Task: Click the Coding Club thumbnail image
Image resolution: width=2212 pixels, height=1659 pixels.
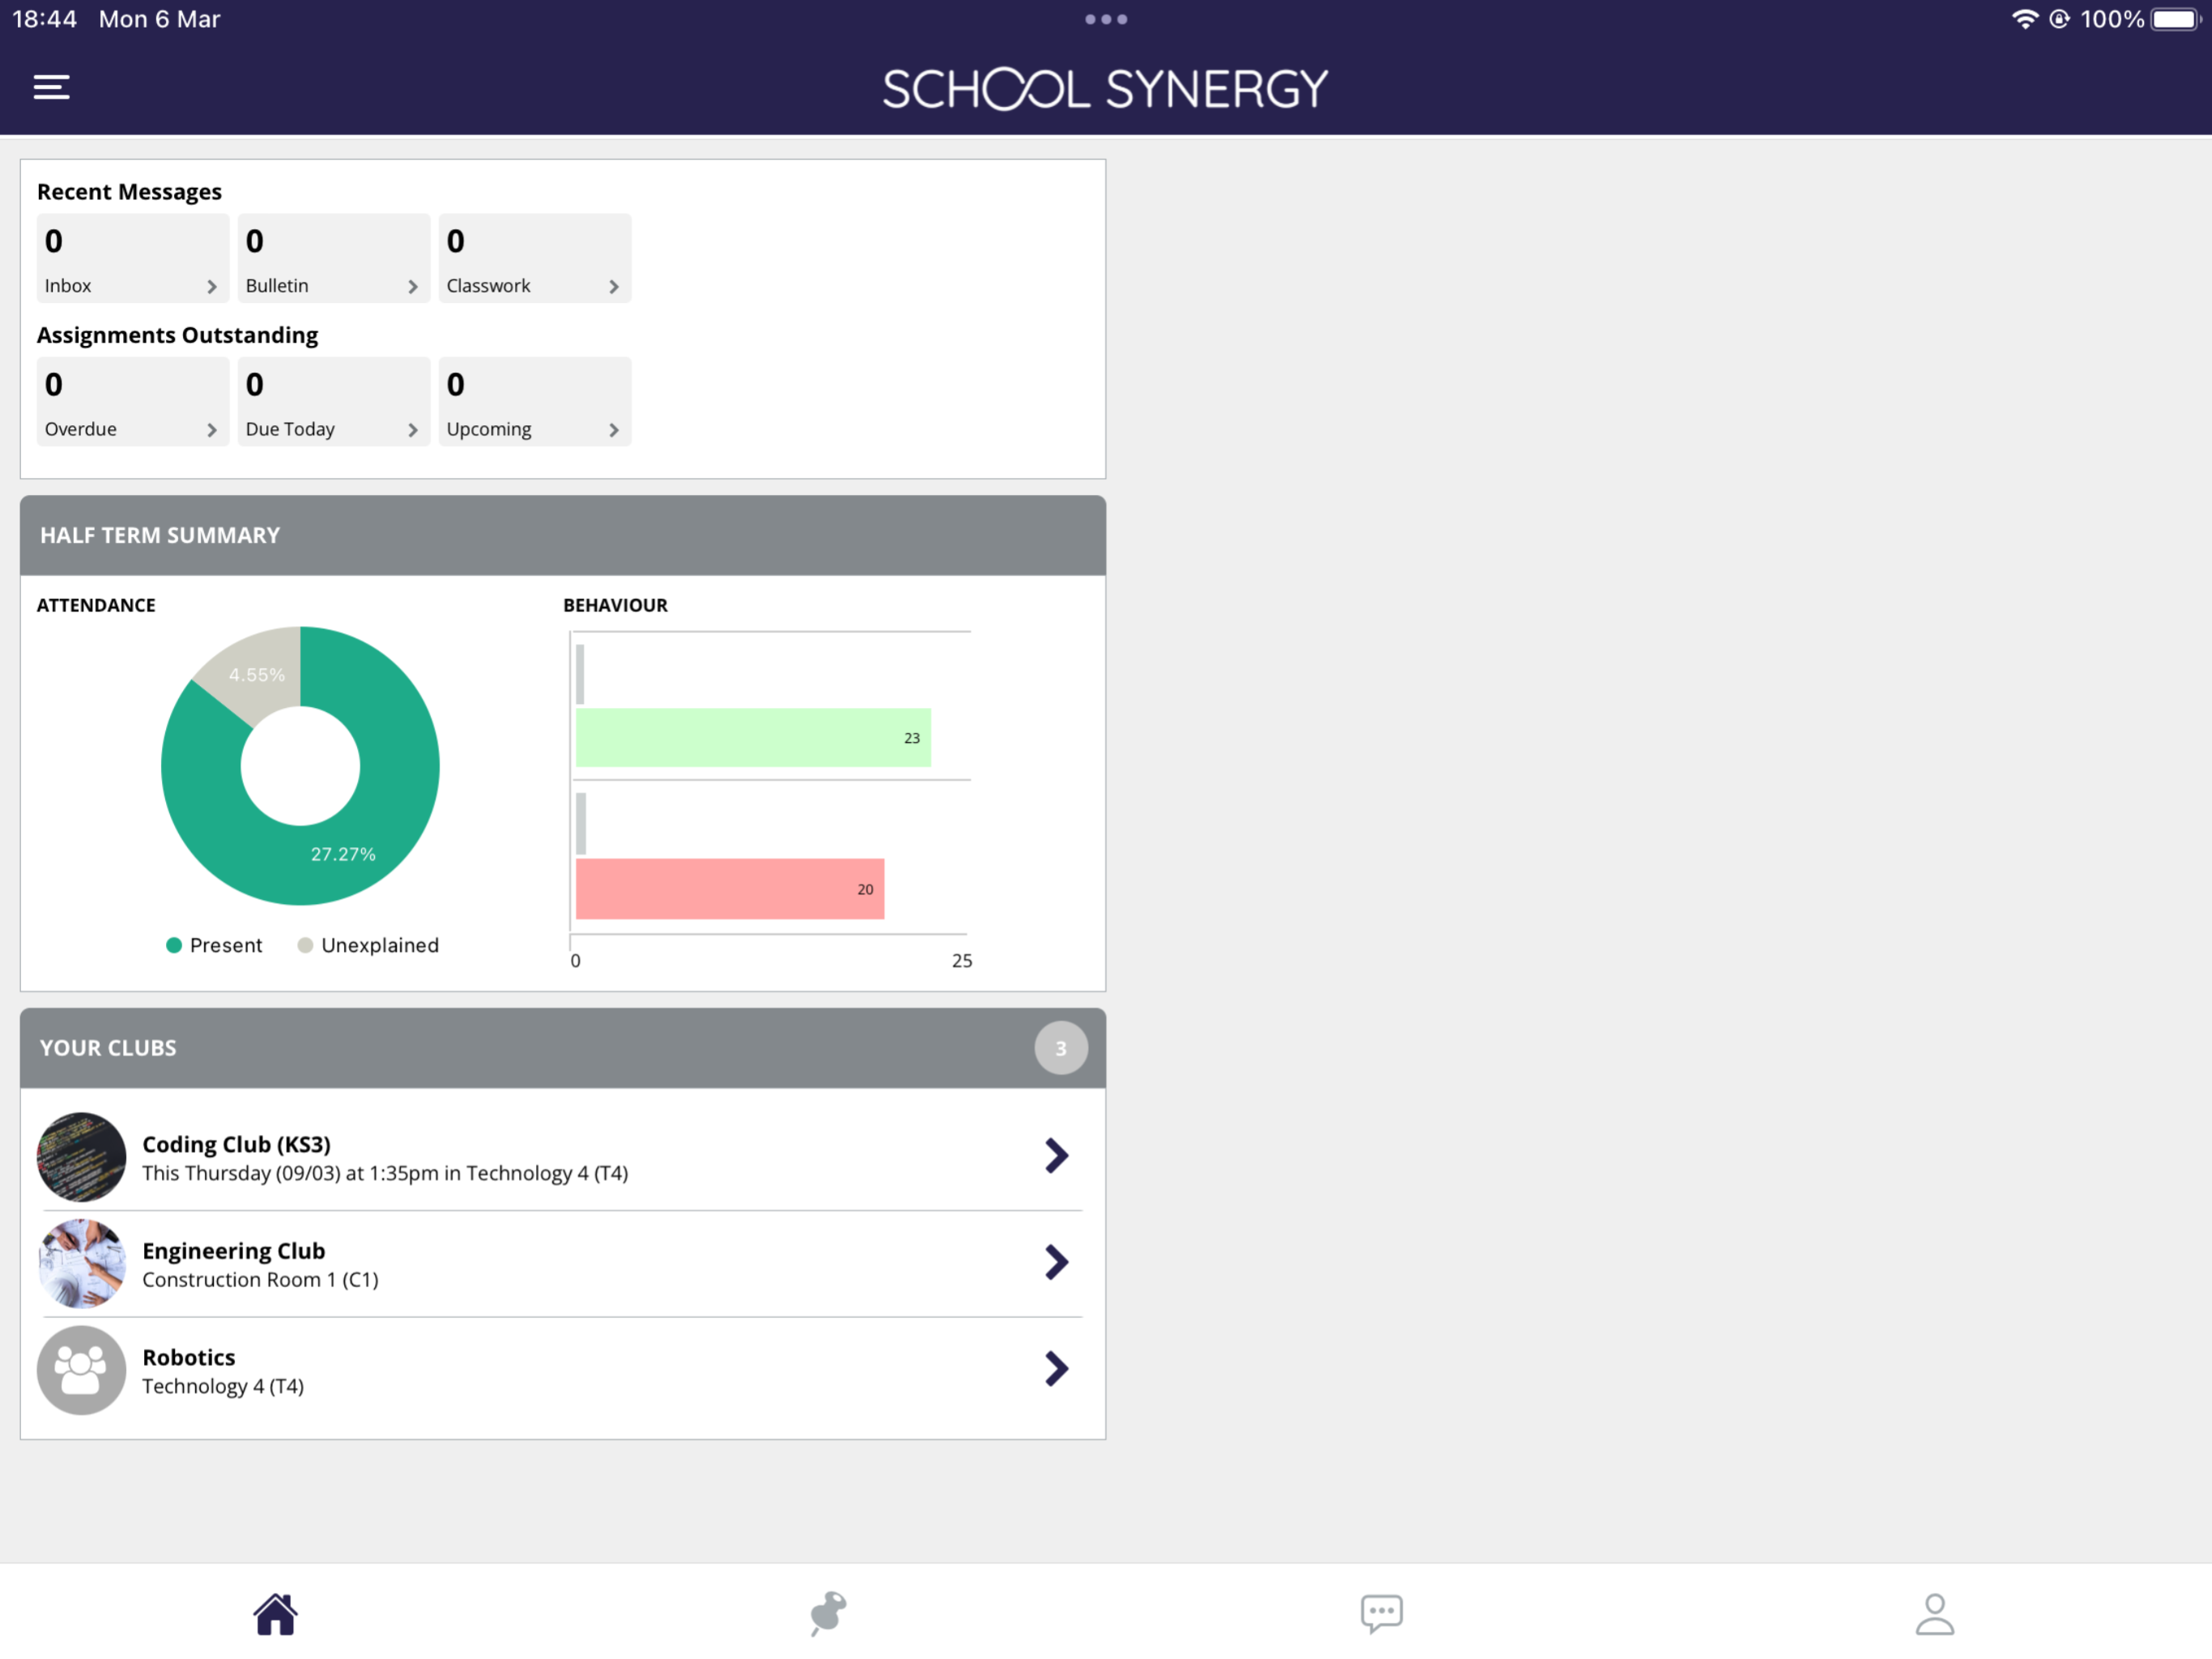Action: pyautogui.click(x=81, y=1156)
